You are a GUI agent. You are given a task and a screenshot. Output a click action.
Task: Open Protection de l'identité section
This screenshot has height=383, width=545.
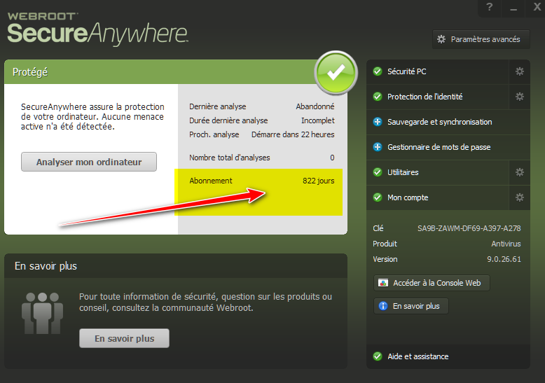(x=438, y=97)
